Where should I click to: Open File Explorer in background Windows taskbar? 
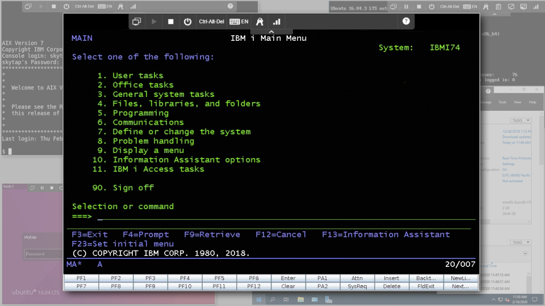(x=301, y=299)
